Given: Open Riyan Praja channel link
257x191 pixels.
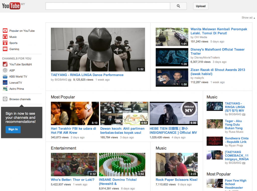Looking at the screenshot, I should click(236, 146).
